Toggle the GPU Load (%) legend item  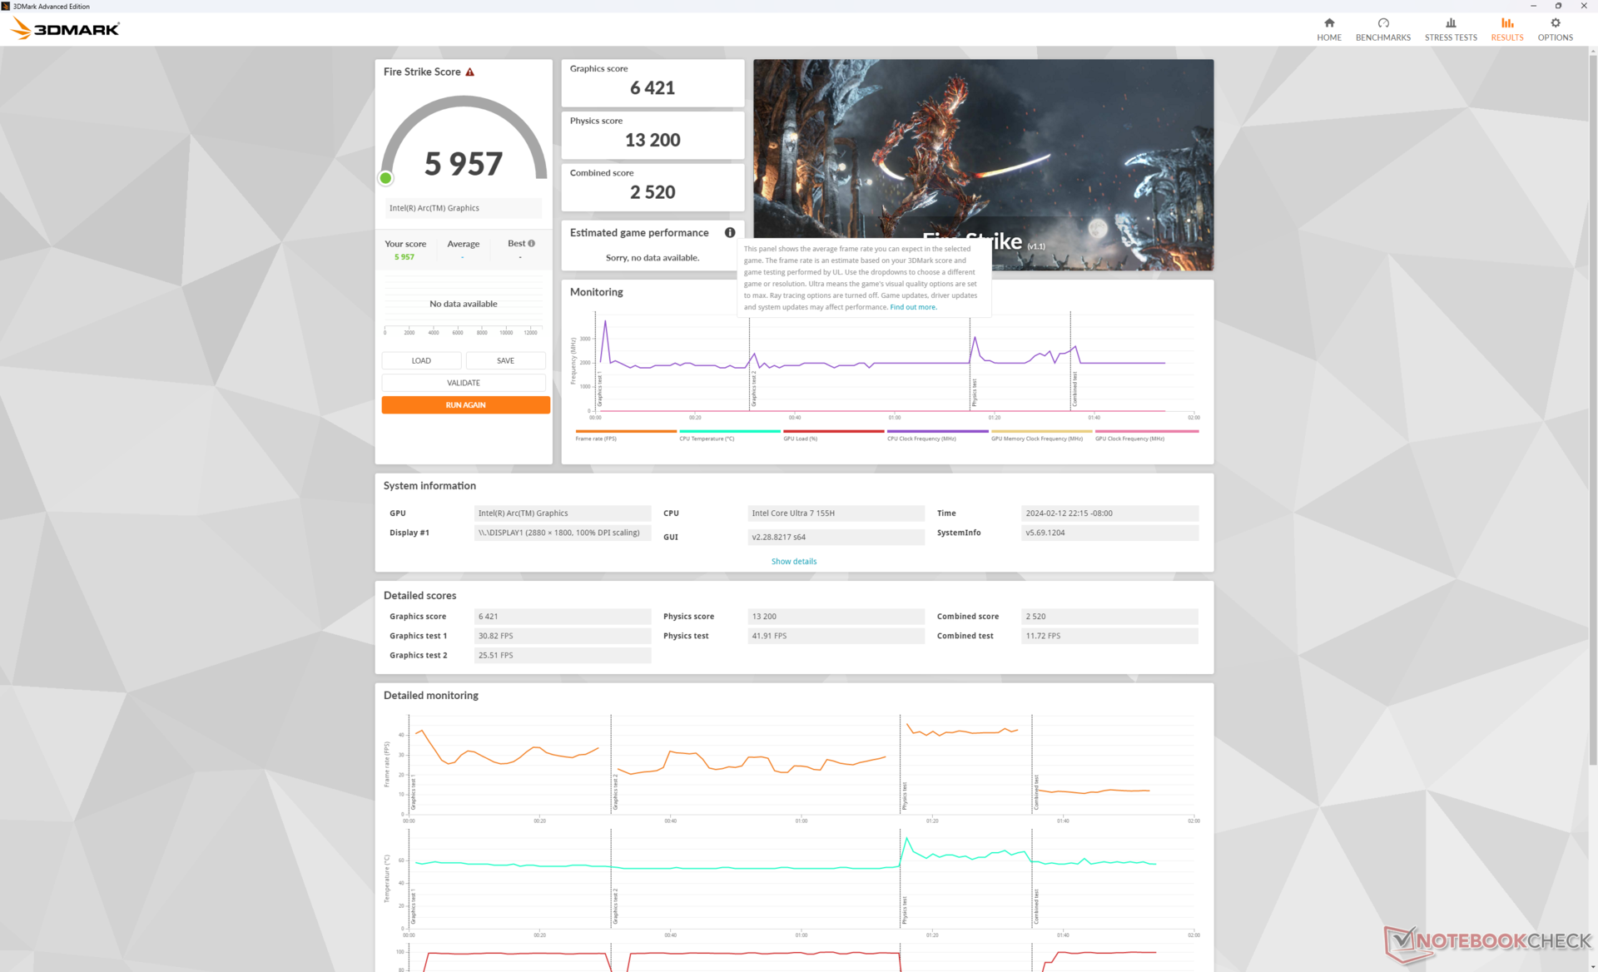833,435
